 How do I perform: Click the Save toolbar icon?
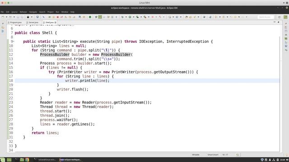click(18, 17)
